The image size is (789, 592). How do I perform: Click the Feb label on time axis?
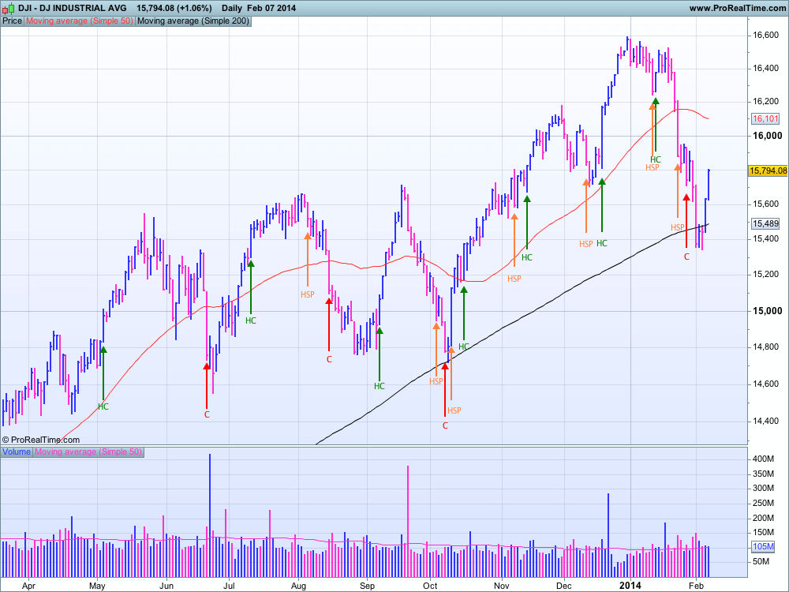tap(696, 586)
